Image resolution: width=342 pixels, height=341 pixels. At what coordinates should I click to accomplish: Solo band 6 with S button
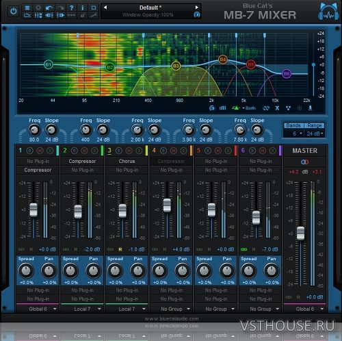(273, 151)
